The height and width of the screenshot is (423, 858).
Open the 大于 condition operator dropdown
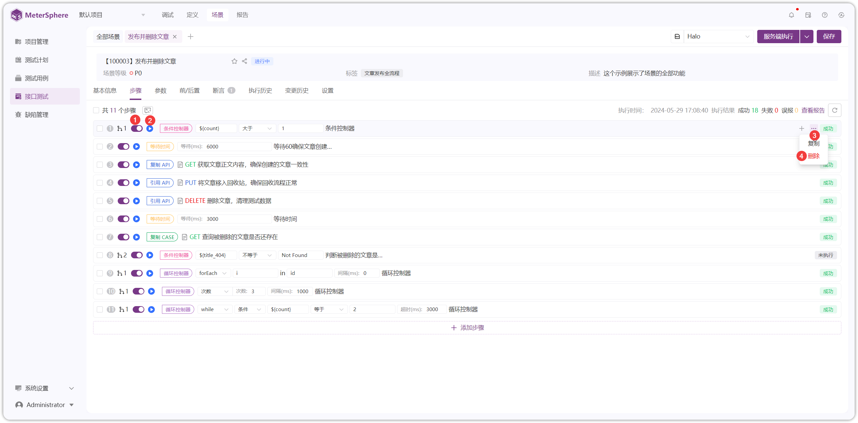coord(257,128)
